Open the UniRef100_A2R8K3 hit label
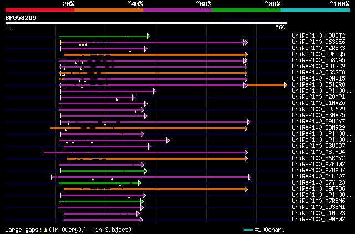The image size is (355, 234). pyautogui.click(x=318, y=48)
